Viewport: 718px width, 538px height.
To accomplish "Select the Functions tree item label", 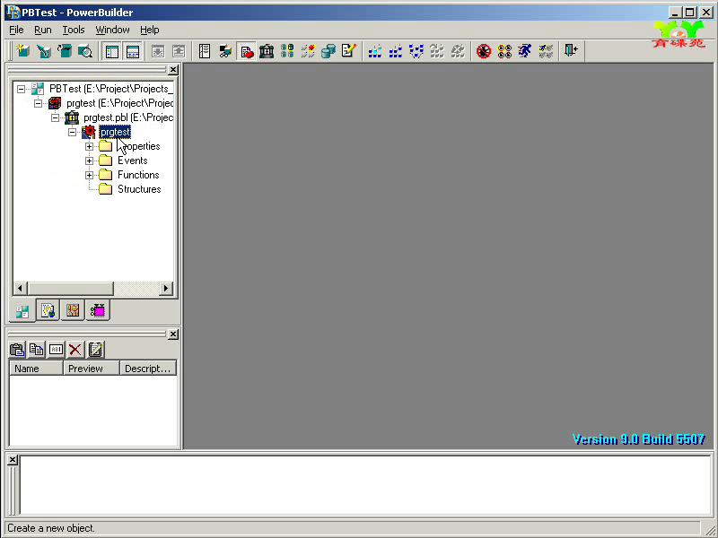I will 138,175.
